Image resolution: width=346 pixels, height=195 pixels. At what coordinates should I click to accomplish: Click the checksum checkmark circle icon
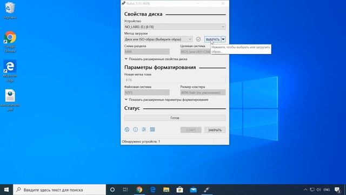click(198, 39)
